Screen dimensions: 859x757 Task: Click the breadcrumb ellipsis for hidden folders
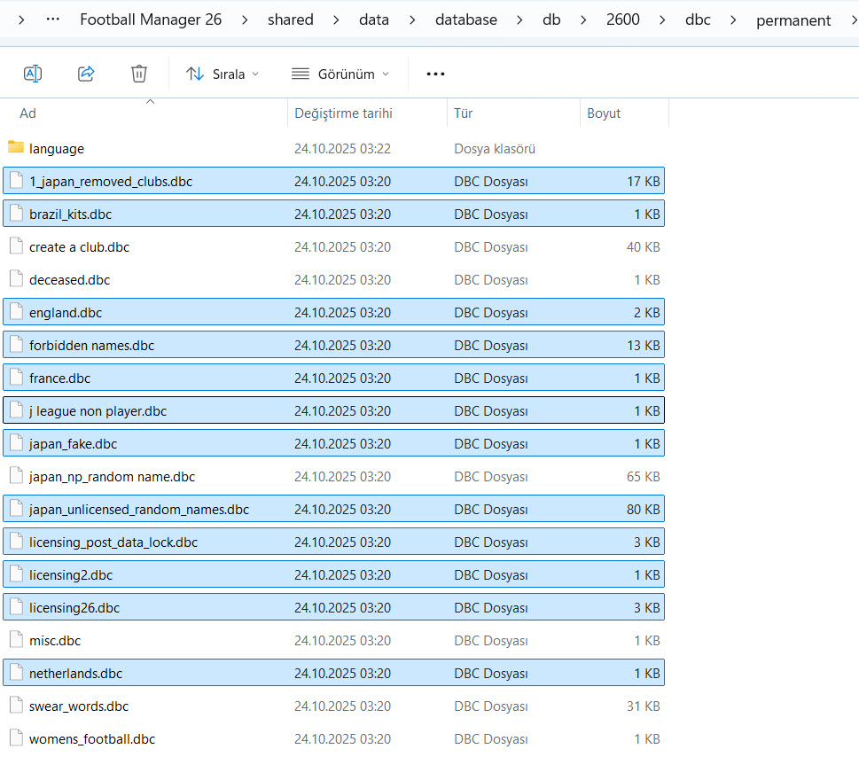pos(52,20)
